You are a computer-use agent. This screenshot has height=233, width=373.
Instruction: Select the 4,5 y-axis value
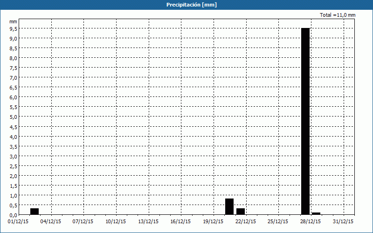point(14,127)
